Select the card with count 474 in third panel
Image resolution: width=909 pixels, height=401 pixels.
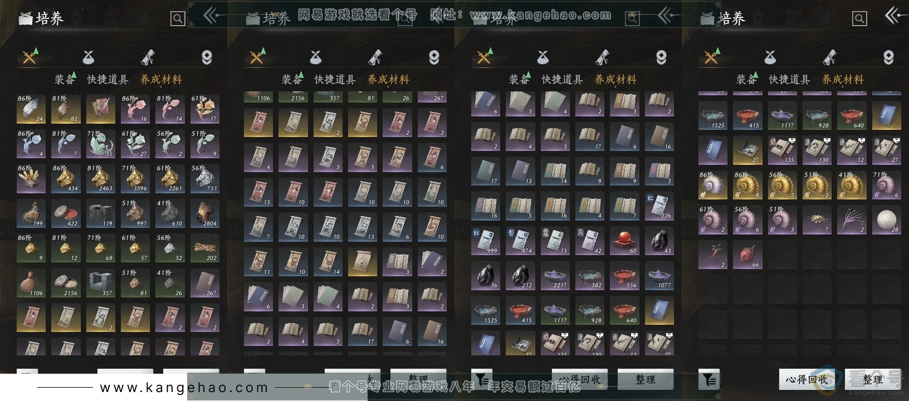click(x=520, y=241)
